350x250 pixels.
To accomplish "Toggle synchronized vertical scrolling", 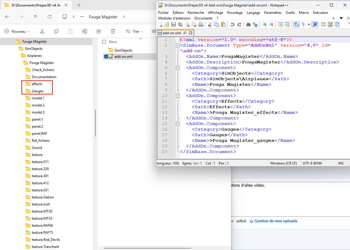I will (x=280, y=24).
